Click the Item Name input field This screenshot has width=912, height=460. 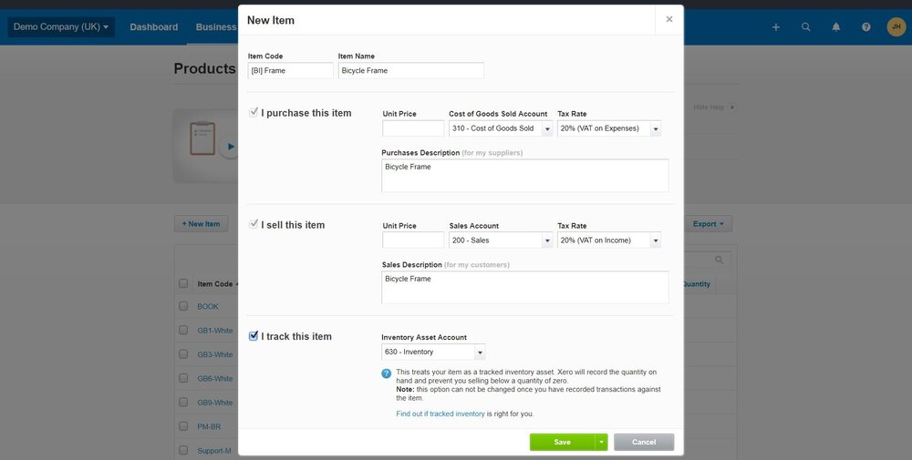tap(410, 70)
